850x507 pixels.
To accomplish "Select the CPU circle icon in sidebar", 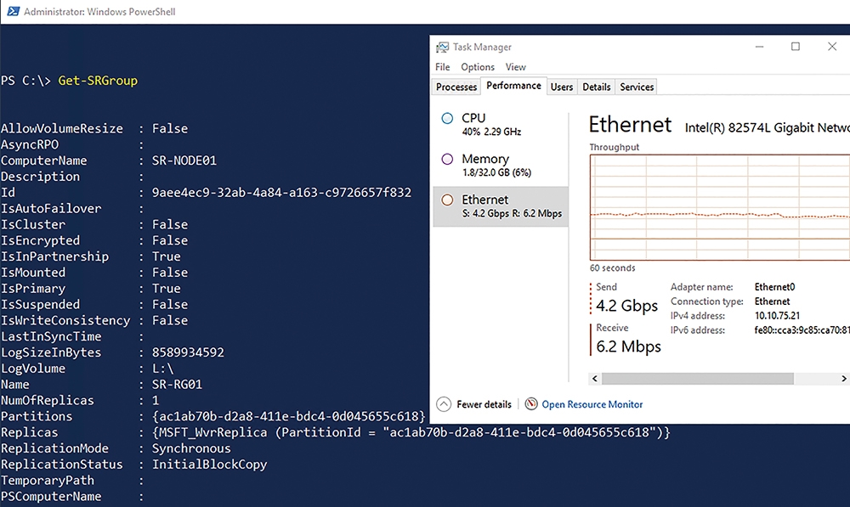I will pyautogui.click(x=447, y=118).
